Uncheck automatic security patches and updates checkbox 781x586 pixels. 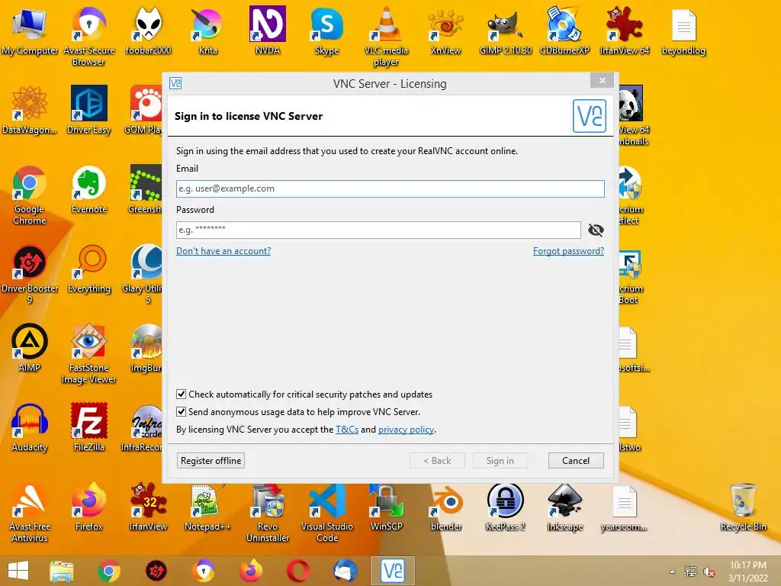(182, 394)
